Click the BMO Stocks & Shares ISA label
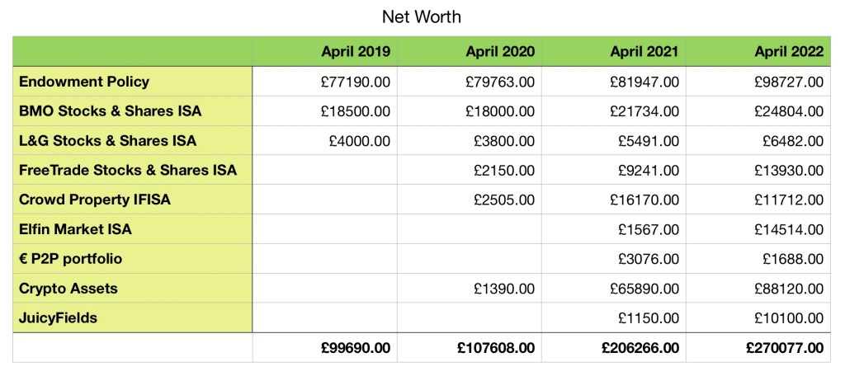 109,111
